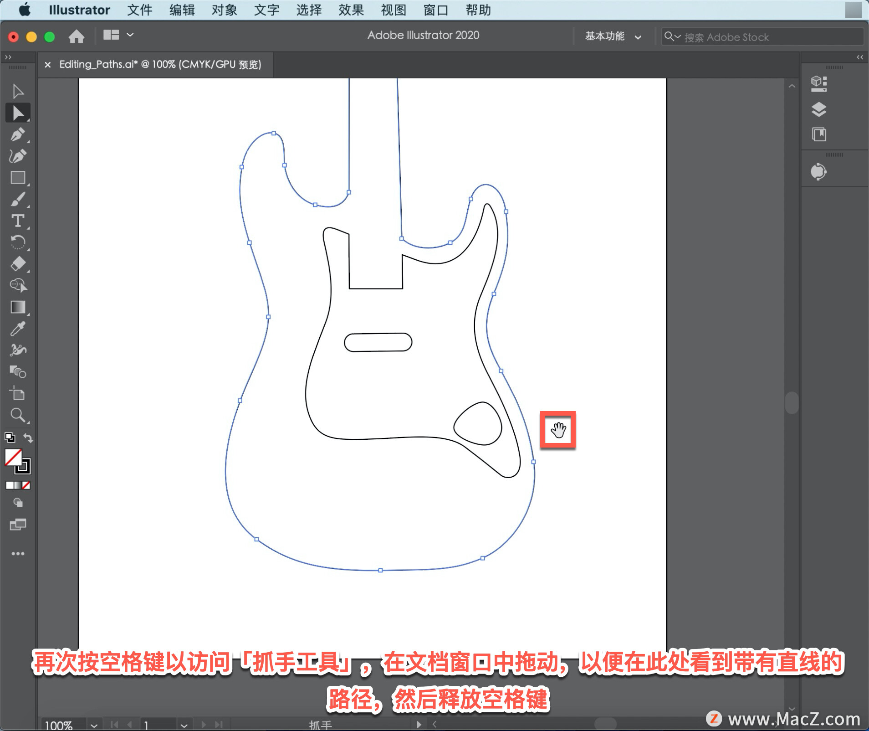Open the artboard number dropdown arrow
The height and width of the screenshot is (731, 869).
[x=184, y=725]
